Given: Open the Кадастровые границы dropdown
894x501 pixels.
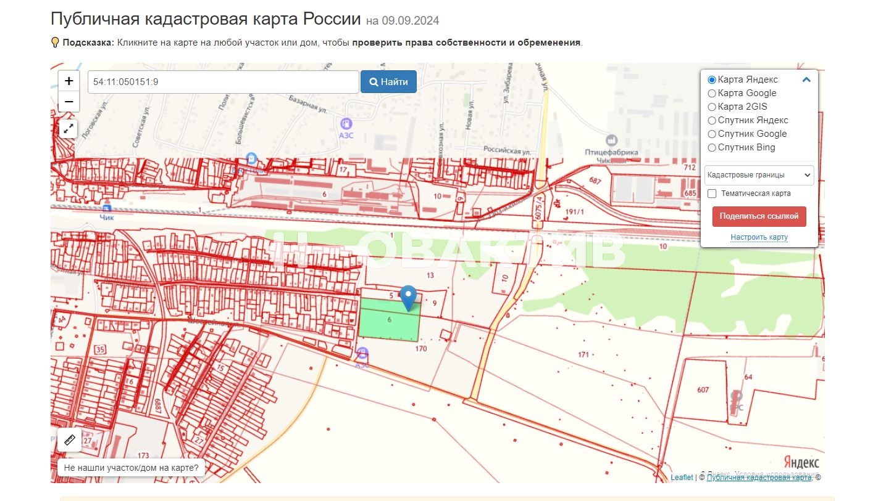Looking at the screenshot, I should (759, 175).
